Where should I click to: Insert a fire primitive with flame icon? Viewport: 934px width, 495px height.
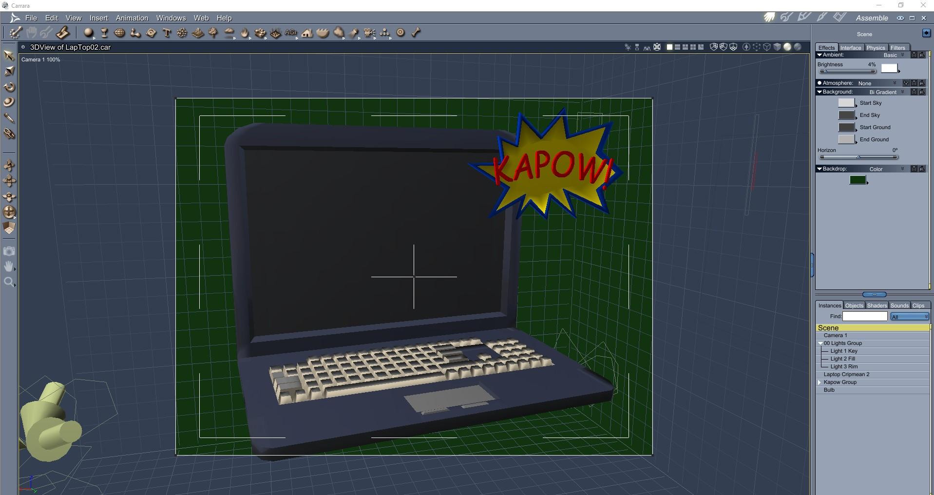click(x=245, y=33)
